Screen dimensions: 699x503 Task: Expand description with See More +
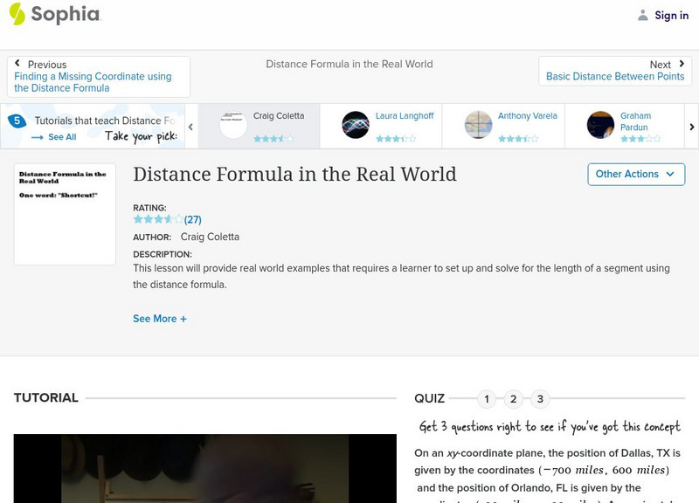tap(159, 319)
